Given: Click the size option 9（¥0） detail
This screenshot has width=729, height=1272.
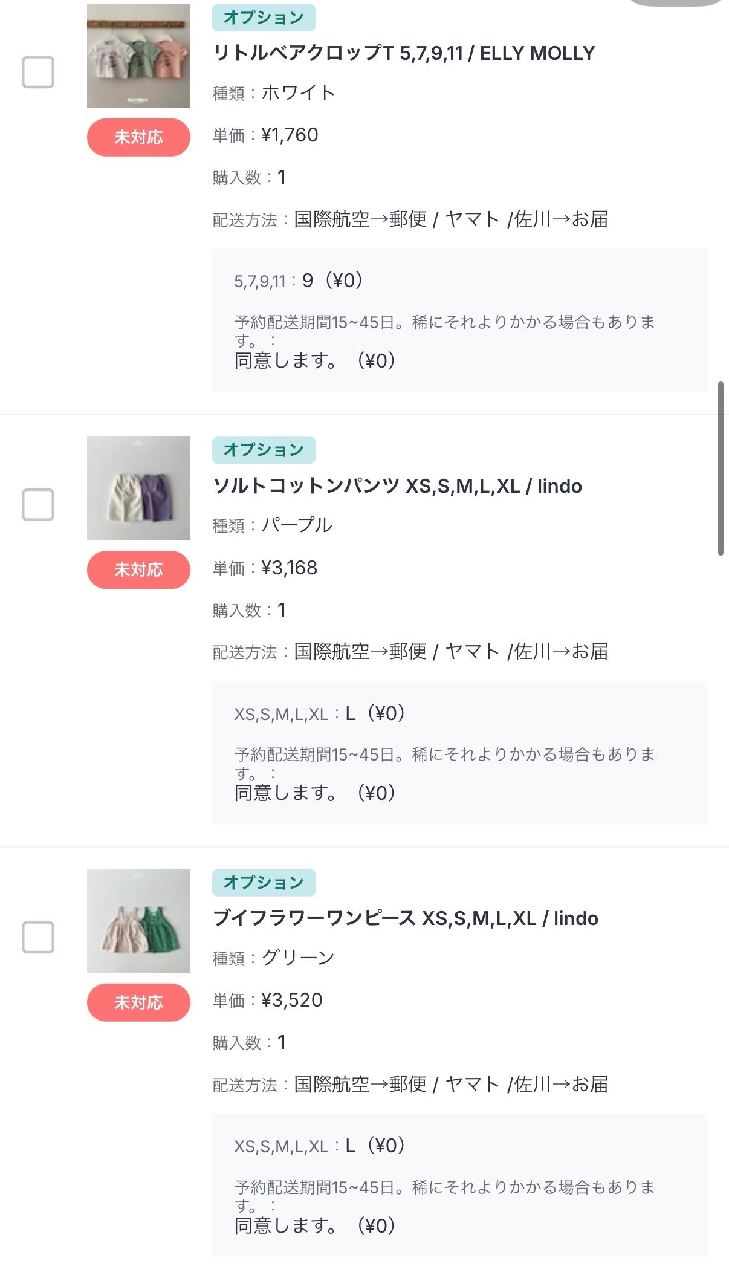Looking at the screenshot, I should [x=332, y=281].
